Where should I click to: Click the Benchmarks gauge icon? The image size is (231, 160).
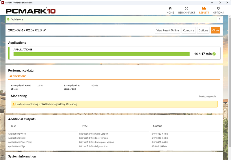(x=187, y=8)
